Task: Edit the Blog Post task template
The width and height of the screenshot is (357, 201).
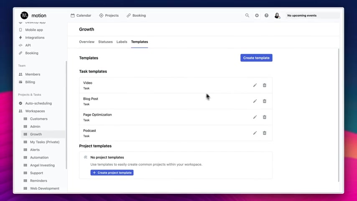Action: [x=255, y=101]
